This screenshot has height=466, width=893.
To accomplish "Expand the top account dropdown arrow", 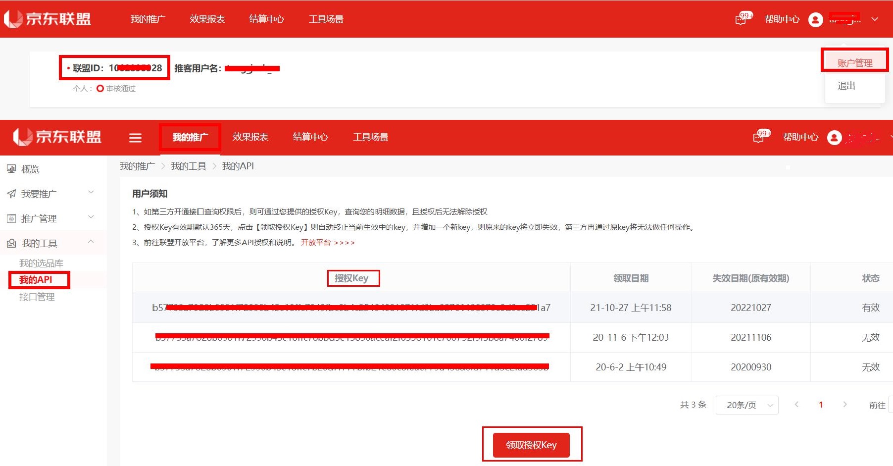I will point(875,19).
